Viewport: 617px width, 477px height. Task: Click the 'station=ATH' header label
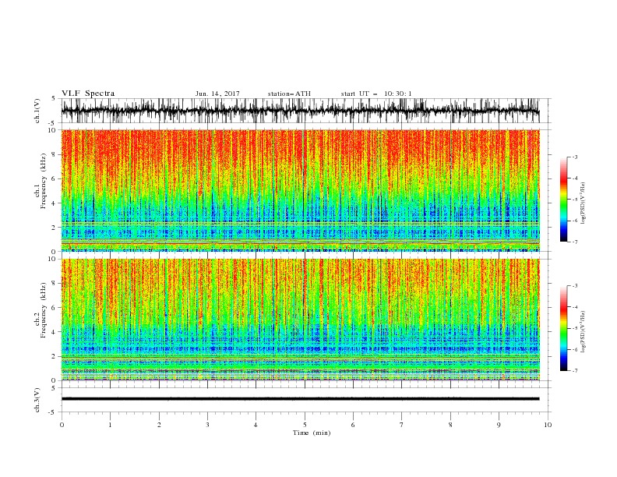tap(289, 94)
